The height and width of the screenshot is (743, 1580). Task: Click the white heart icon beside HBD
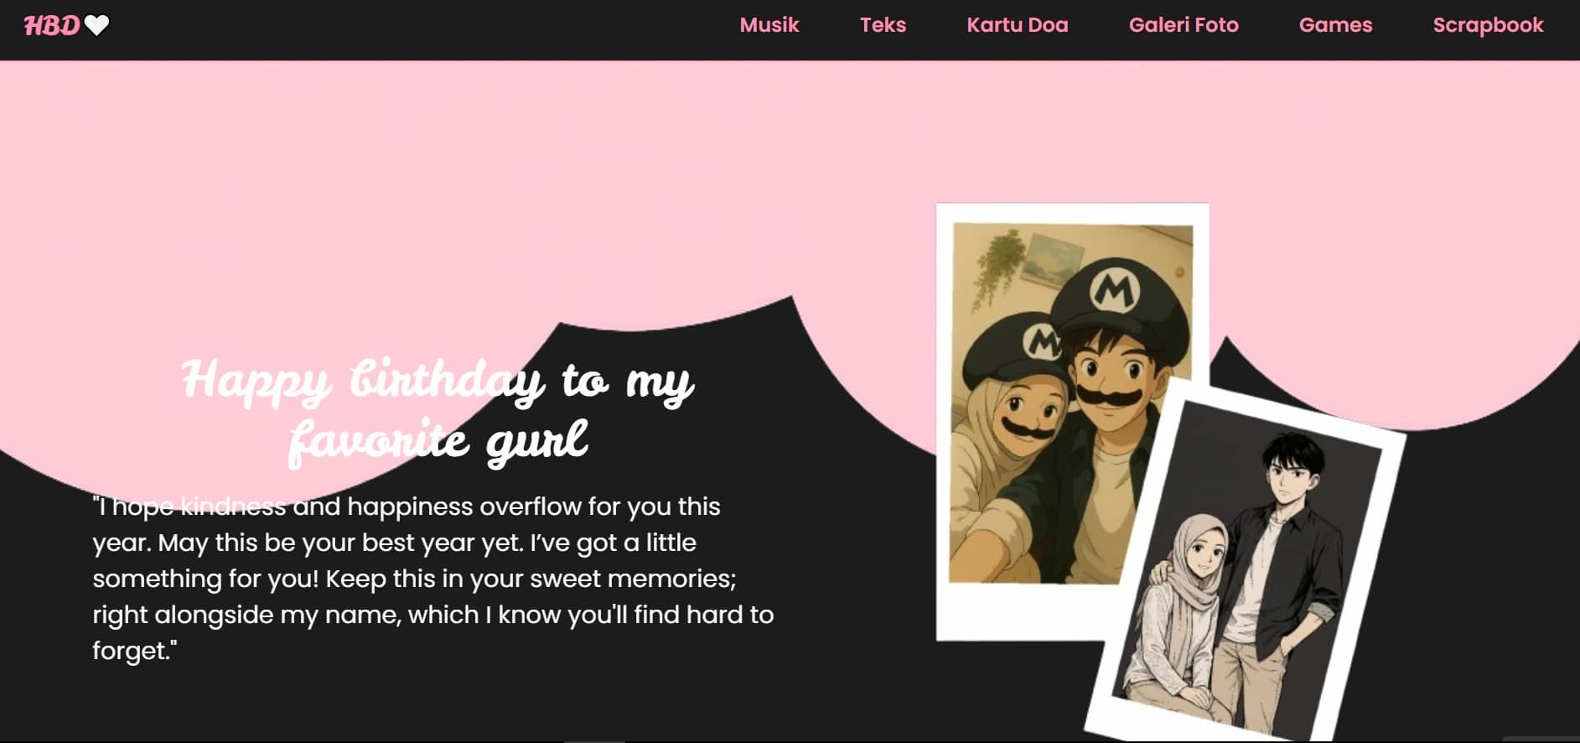click(x=97, y=26)
